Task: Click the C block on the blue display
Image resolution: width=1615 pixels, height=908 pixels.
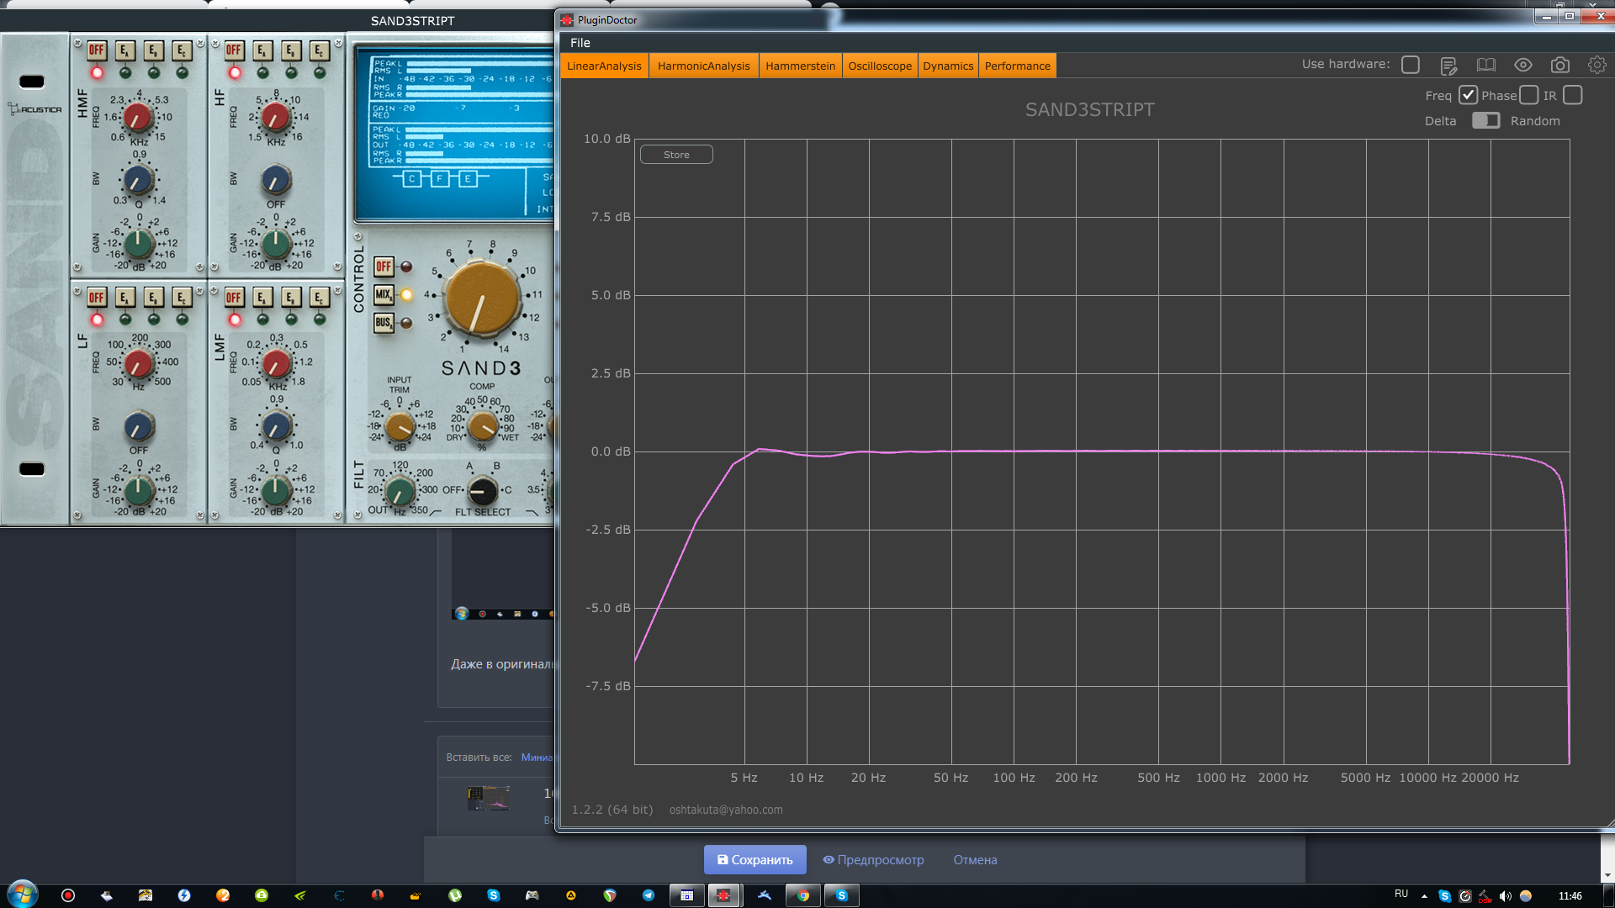Action: pos(411,178)
